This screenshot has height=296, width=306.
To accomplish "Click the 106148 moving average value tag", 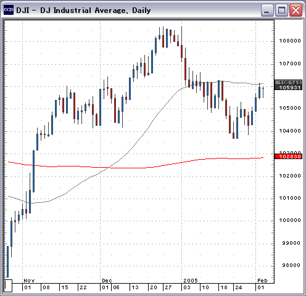I will click(288, 82).
